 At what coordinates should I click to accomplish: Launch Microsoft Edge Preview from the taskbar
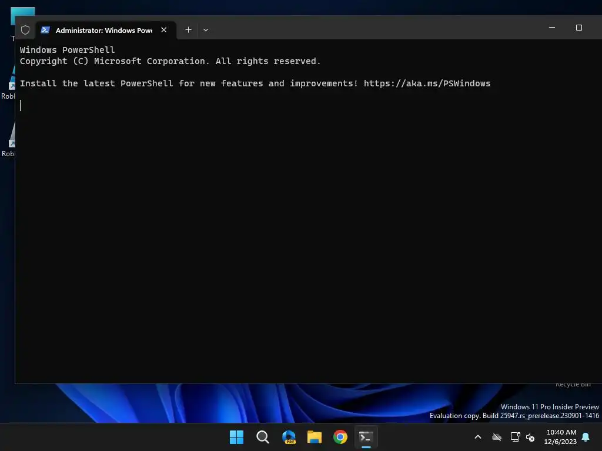tap(289, 437)
